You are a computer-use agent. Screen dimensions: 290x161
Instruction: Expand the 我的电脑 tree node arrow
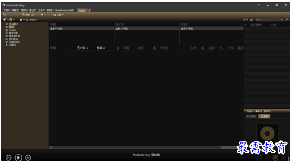(3, 39)
